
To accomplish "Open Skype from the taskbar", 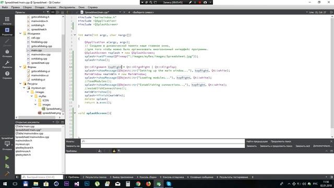I will coord(169,184).
